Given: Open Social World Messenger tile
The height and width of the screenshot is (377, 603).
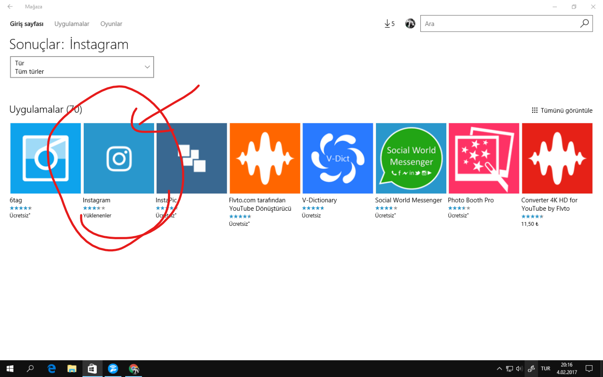Looking at the screenshot, I should pyautogui.click(x=411, y=158).
